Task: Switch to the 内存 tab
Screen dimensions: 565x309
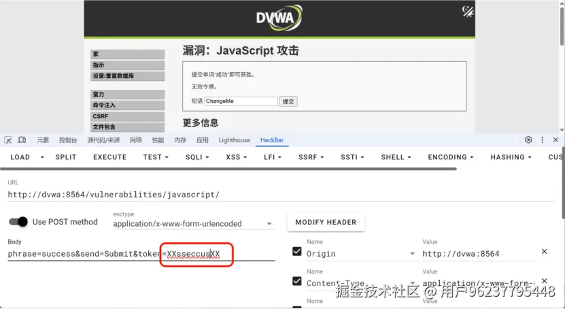Action: (x=180, y=140)
